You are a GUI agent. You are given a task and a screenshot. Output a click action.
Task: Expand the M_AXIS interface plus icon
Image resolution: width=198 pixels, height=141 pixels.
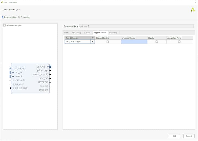[48, 67]
